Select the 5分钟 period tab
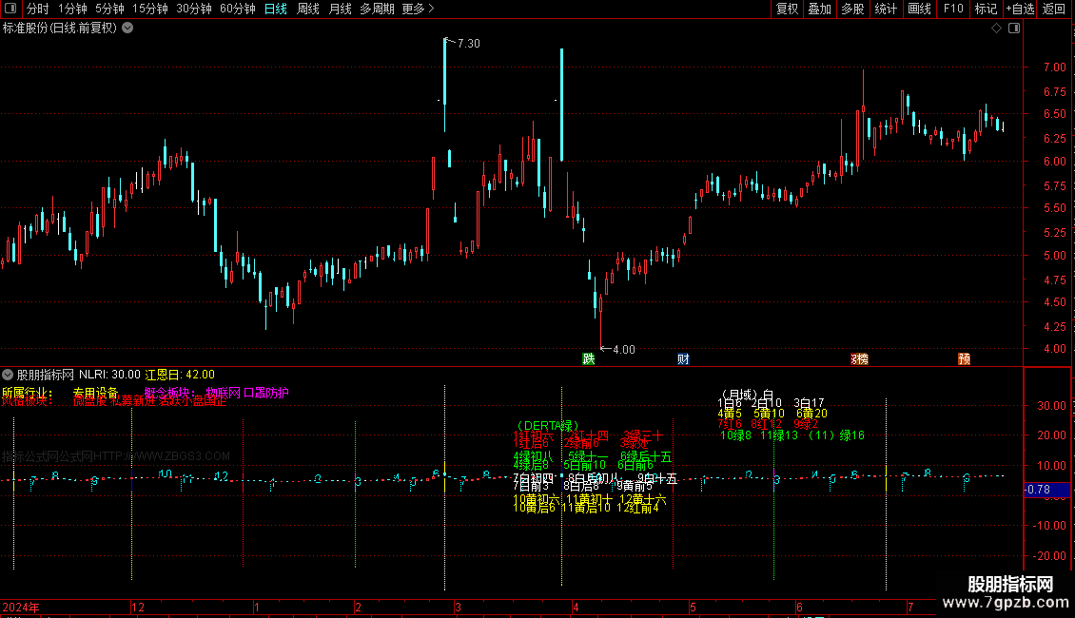This screenshot has width=1075, height=618. [x=109, y=9]
